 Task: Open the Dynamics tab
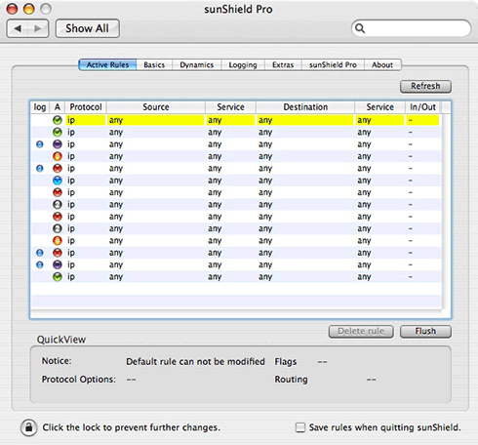(x=197, y=64)
